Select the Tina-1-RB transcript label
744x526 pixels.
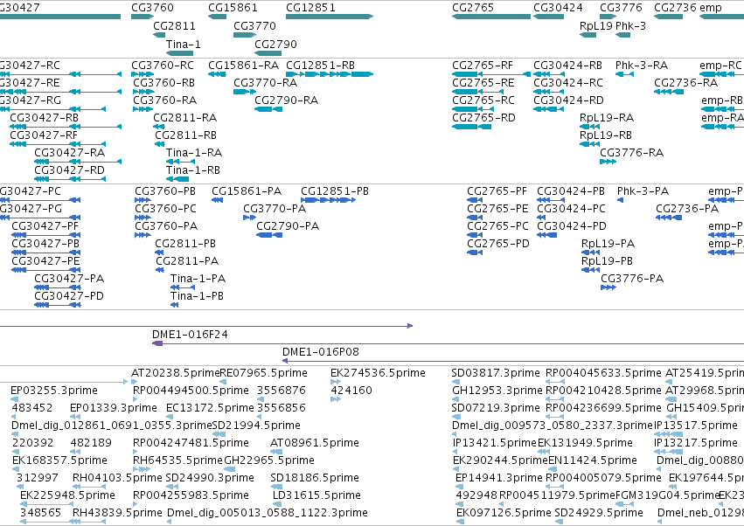[193, 170]
